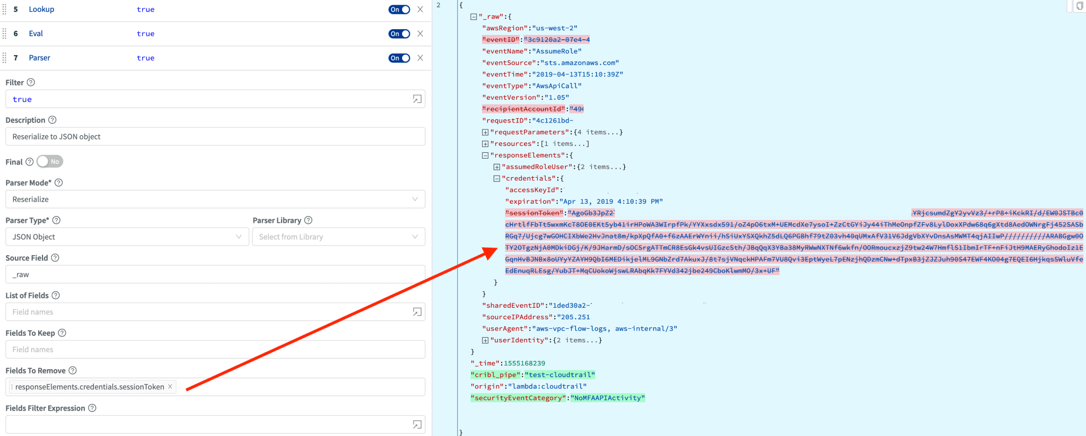1086x436 pixels.
Task: Open the Parser Library dropdown
Action: [x=338, y=237]
